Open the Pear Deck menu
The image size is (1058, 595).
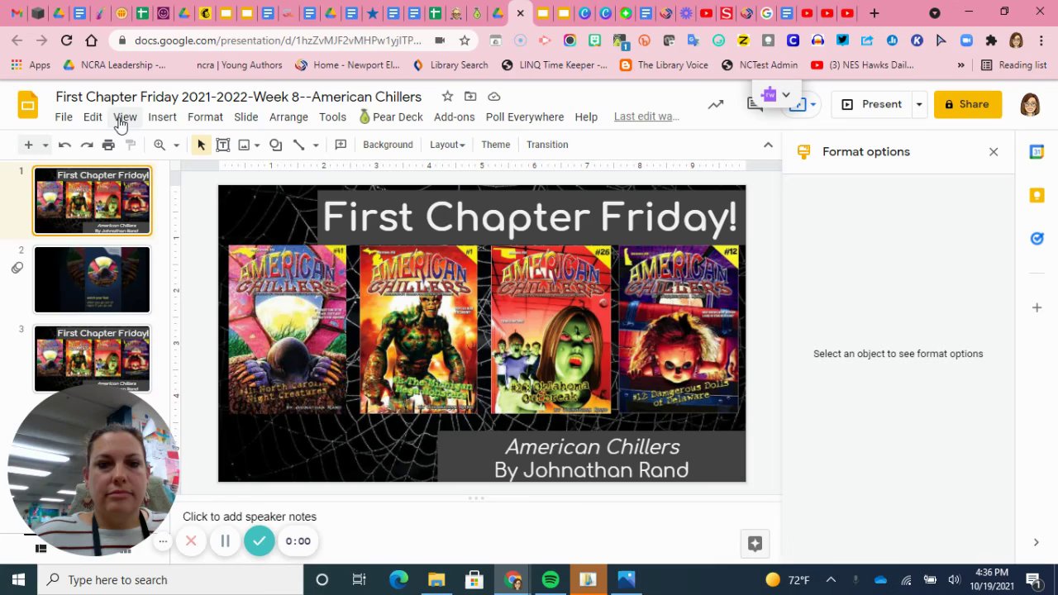click(x=390, y=117)
